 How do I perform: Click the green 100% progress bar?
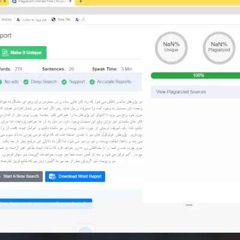click(x=196, y=76)
